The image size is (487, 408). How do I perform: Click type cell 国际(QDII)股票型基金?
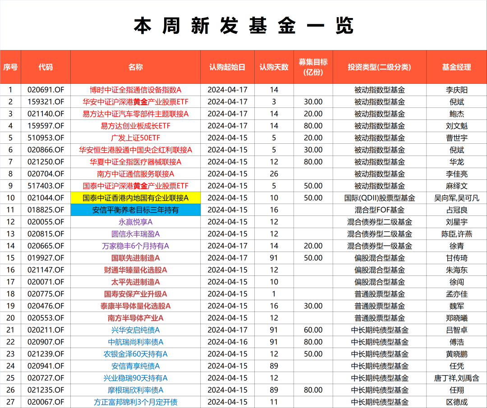(379, 198)
